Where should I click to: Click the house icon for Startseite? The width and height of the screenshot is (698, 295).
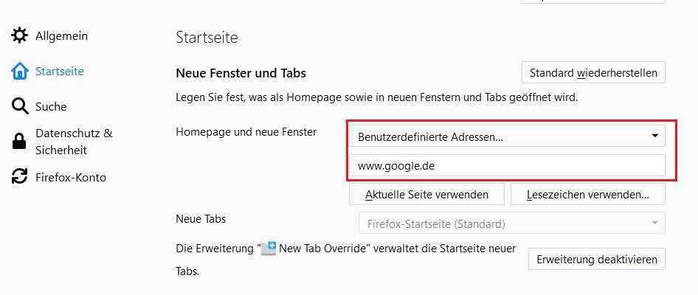(x=20, y=72)
